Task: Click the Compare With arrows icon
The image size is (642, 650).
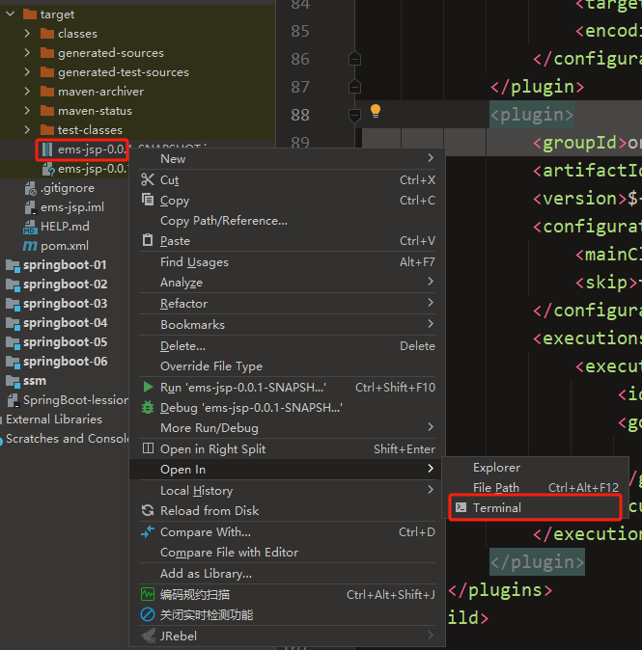Action: tap(148, 531)
